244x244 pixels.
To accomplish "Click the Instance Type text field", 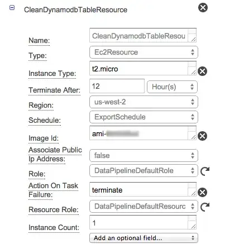I will [143, 68].
